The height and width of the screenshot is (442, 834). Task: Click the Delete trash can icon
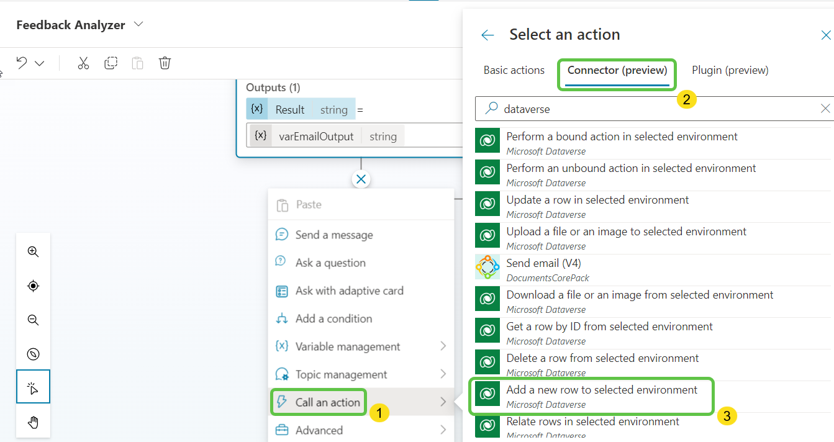click(165, 63)
